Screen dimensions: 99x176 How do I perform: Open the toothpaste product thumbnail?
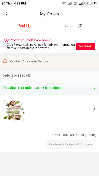click(x=14, y=111)
